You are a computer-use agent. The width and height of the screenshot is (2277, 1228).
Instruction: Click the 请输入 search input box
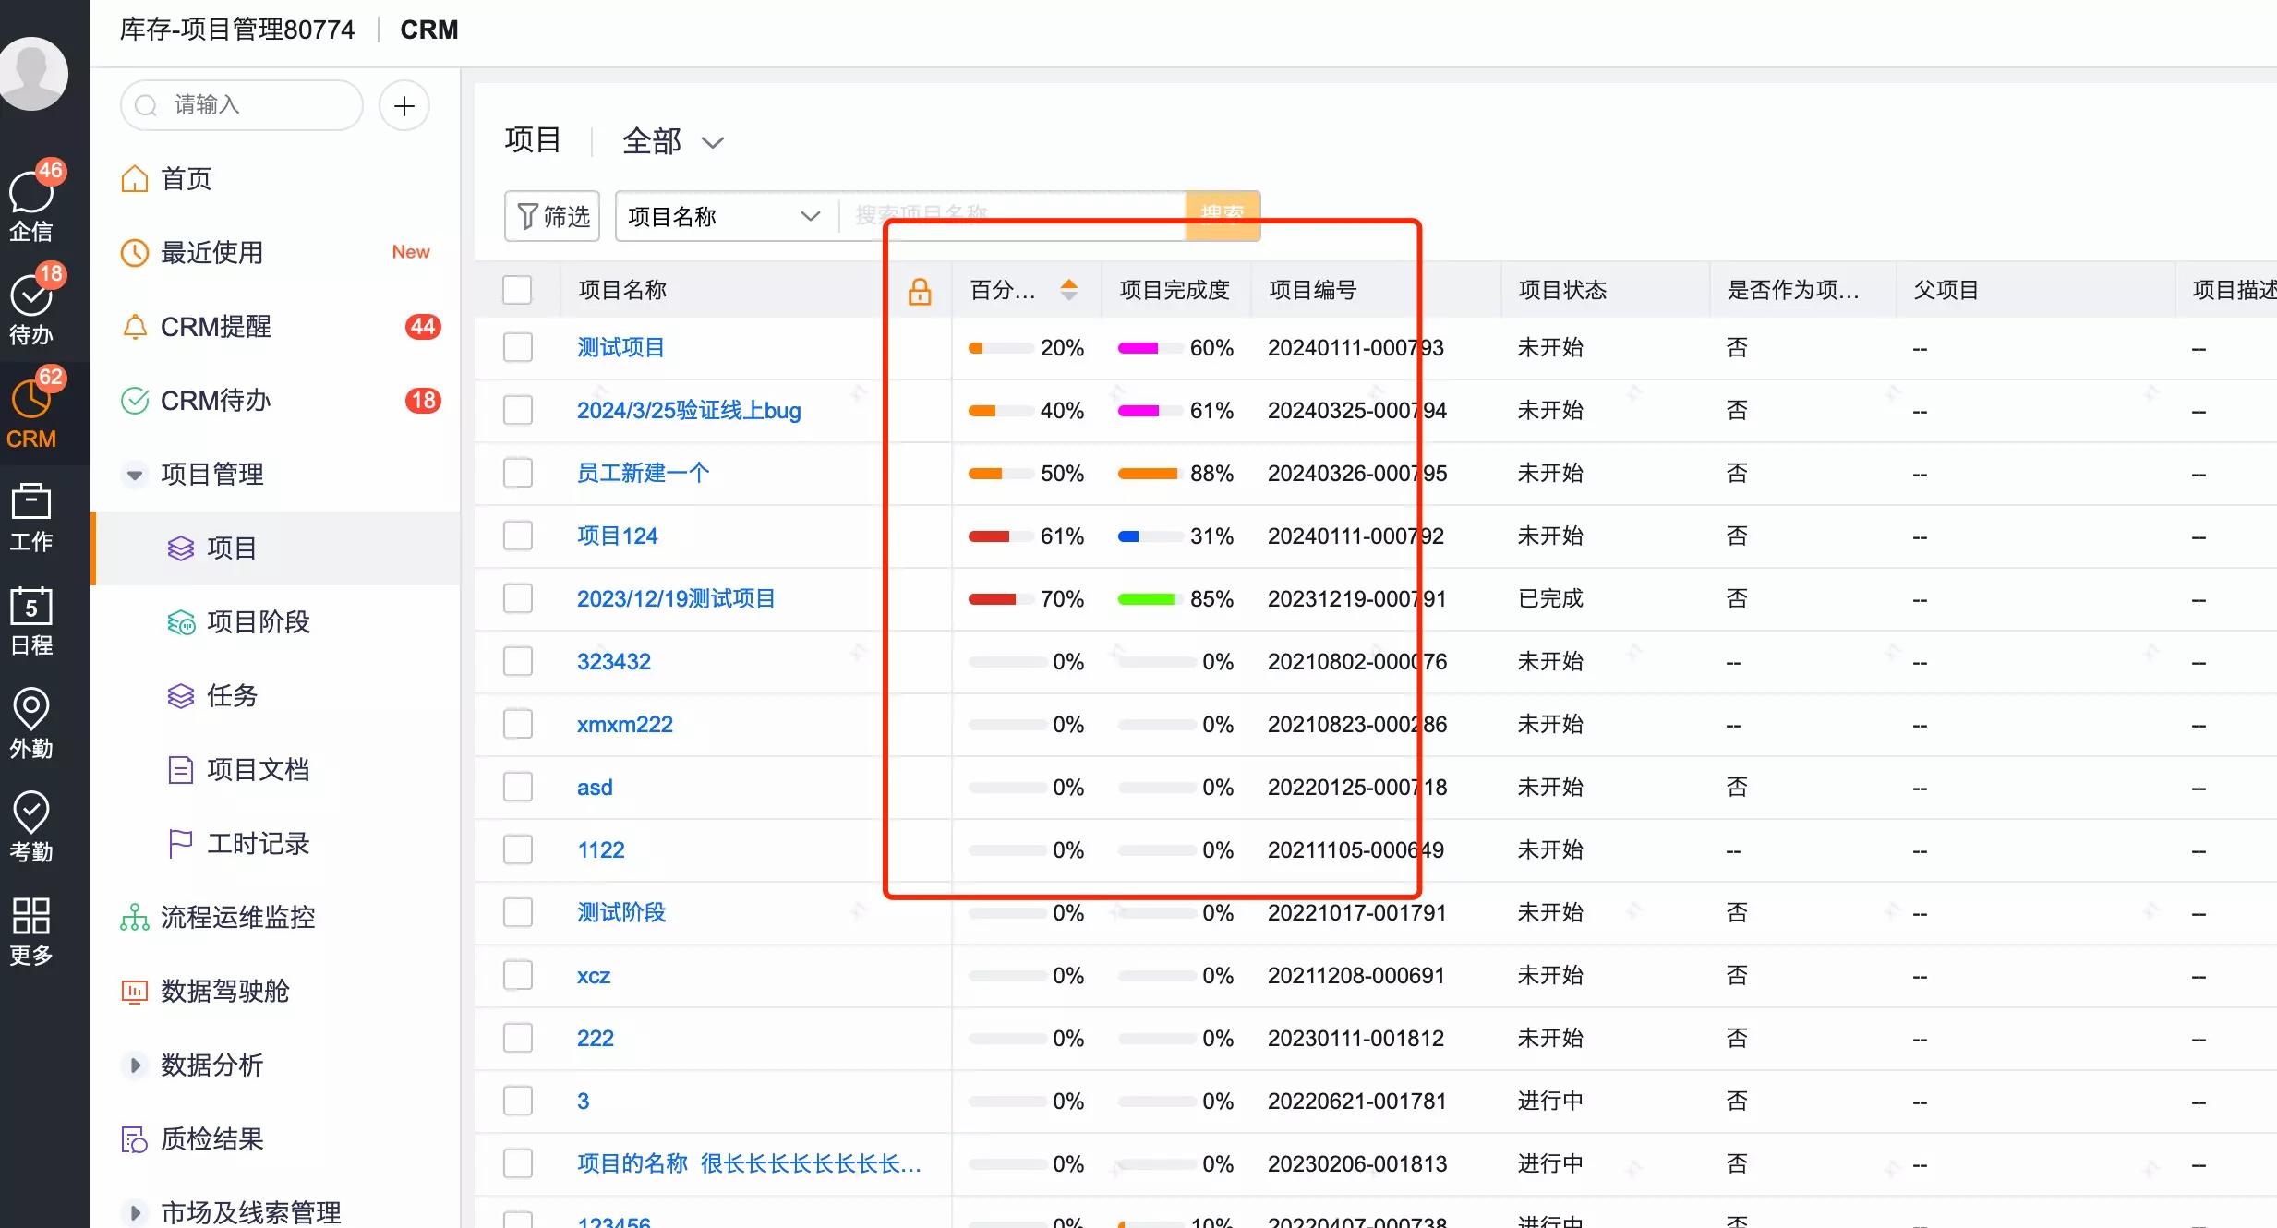(x=242, y=105)
